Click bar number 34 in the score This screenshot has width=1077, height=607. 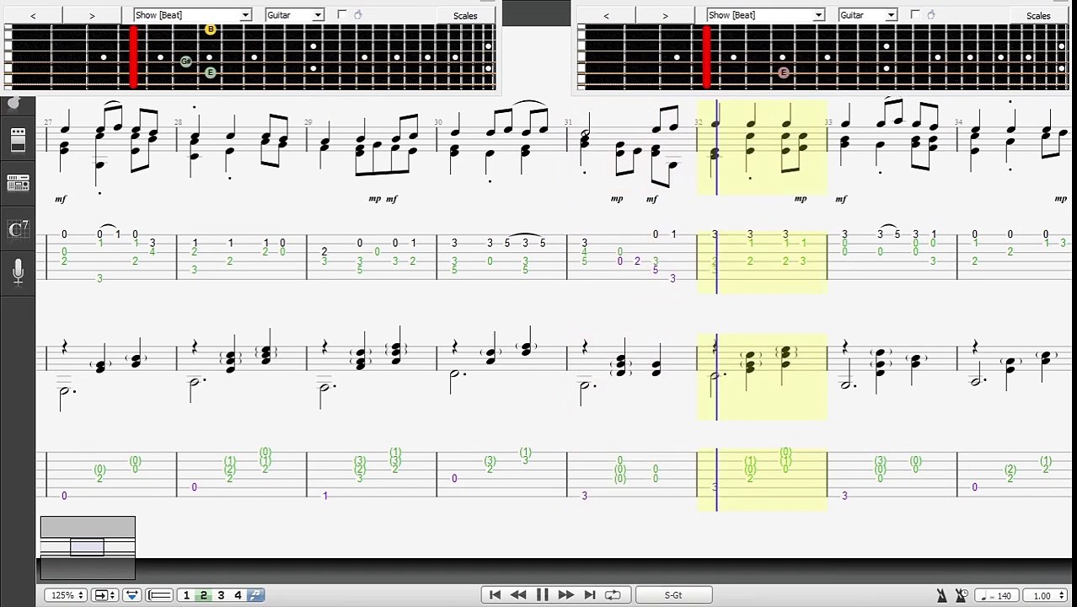point(958,122)
